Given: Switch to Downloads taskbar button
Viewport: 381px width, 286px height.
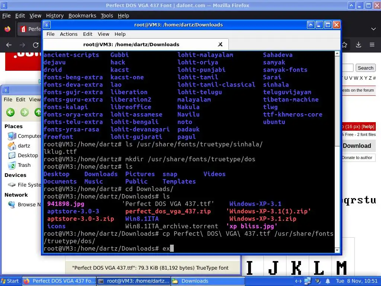Looking at the screenshot, I should pyautogui.click(x=208, y=281).
